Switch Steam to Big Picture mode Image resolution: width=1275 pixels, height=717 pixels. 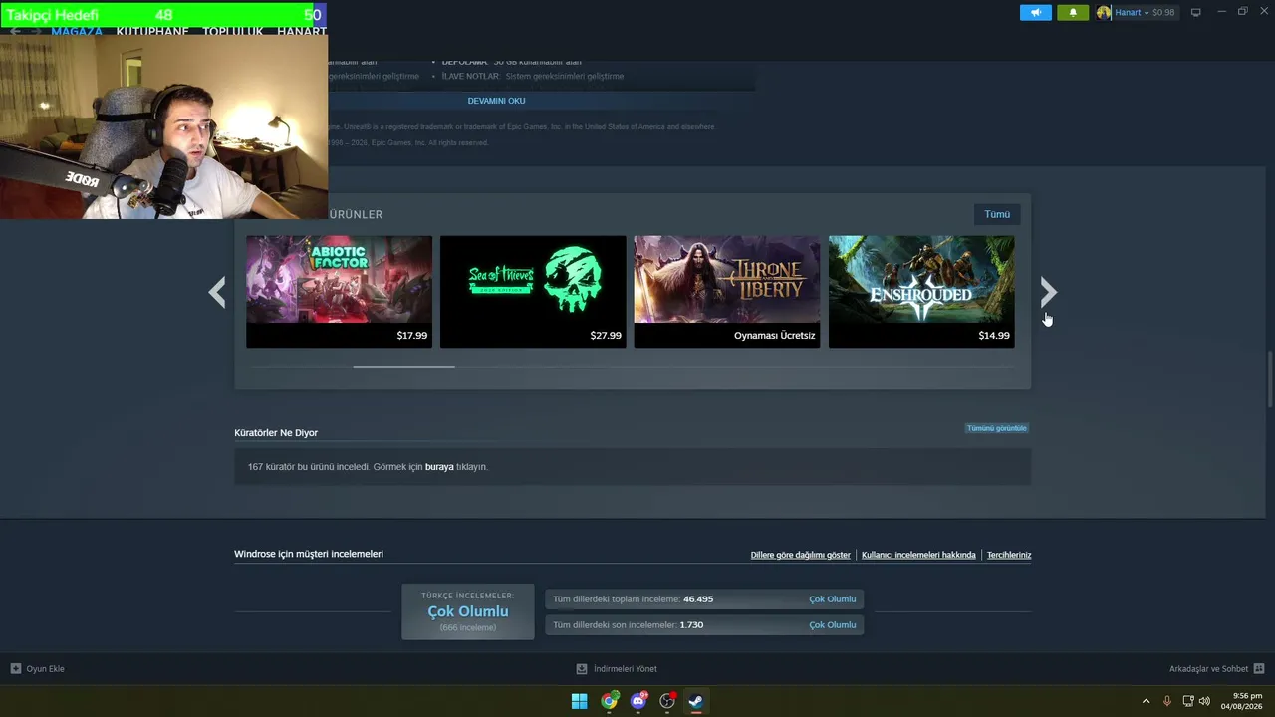point(1196,13)
